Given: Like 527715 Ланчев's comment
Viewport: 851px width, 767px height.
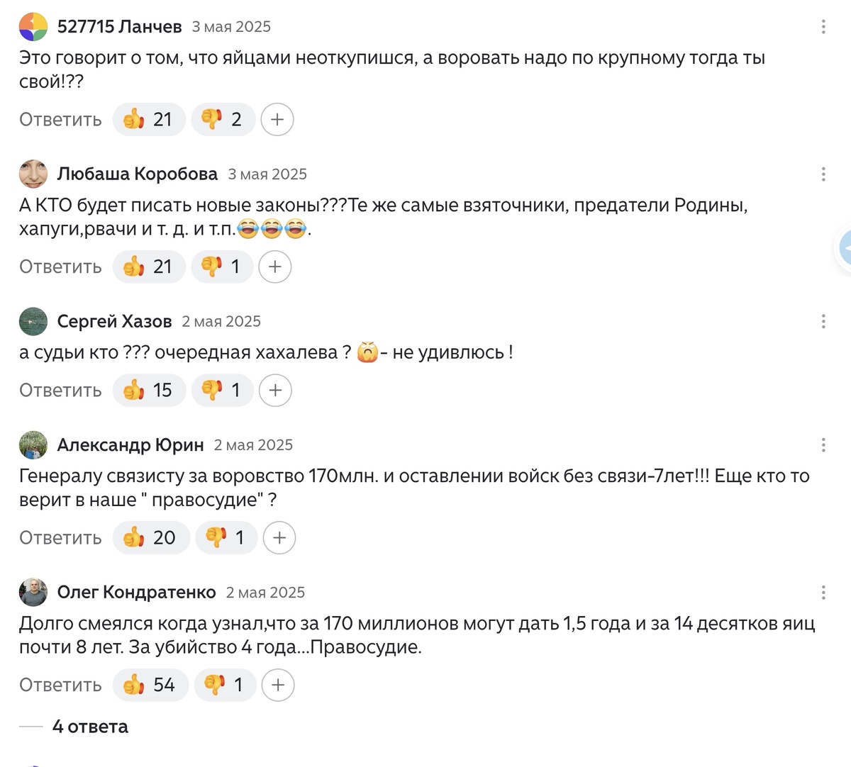Looking at the screenshot, I should [x=148, y=119].
